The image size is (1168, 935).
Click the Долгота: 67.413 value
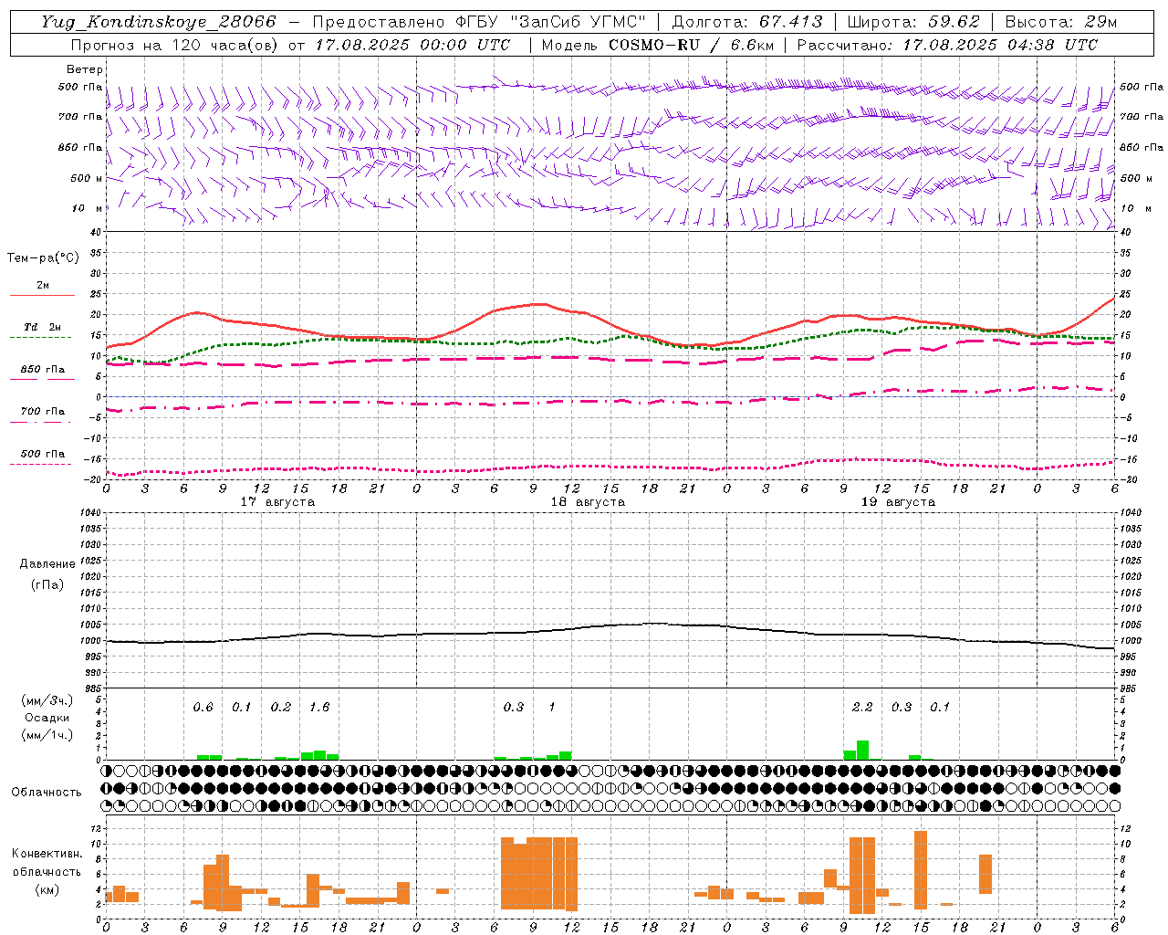[746, 22]
